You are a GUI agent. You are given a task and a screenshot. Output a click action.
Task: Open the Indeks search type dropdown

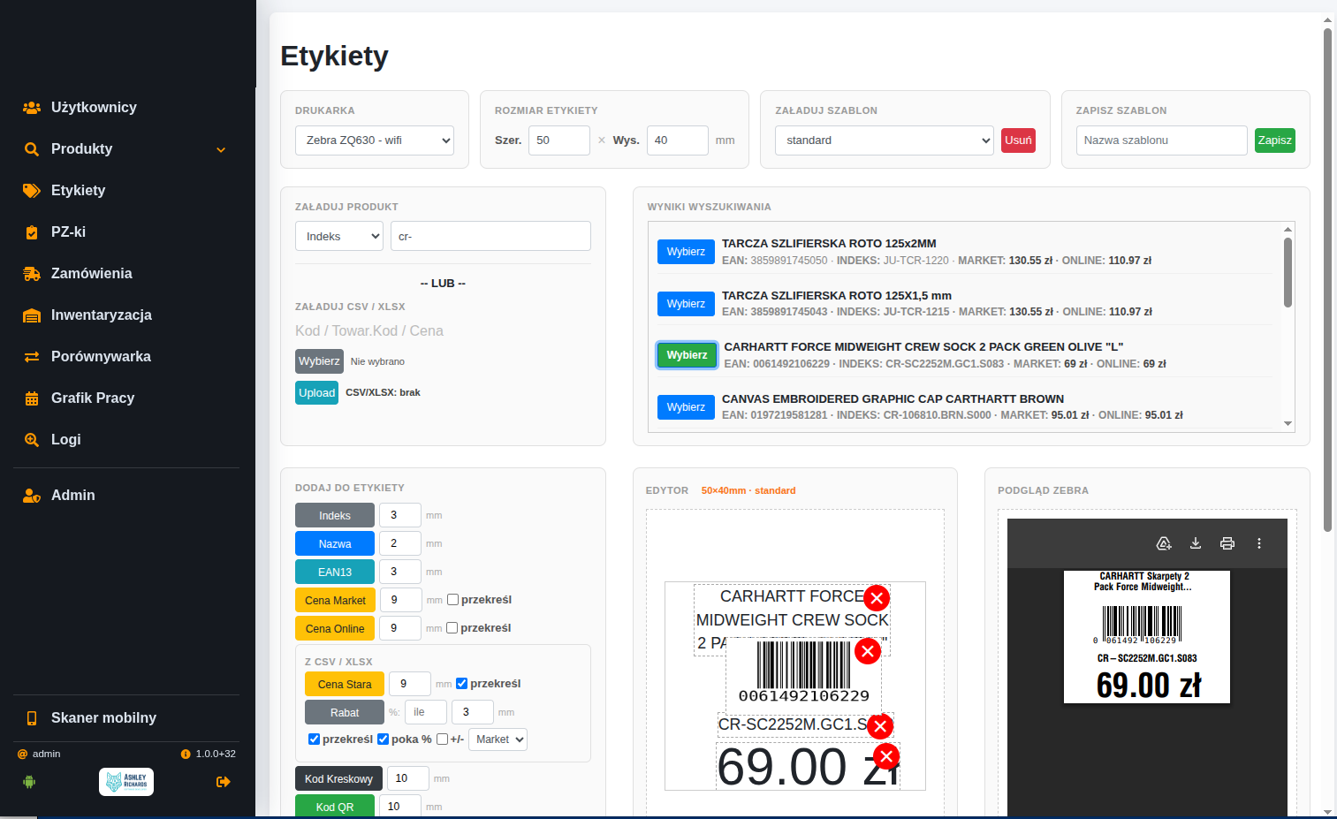(x=339, y=236)
